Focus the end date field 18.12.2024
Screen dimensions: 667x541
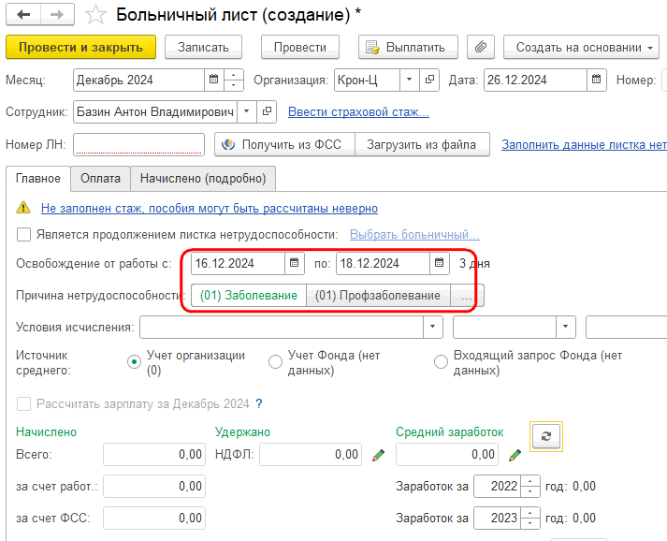pos(383,263)
